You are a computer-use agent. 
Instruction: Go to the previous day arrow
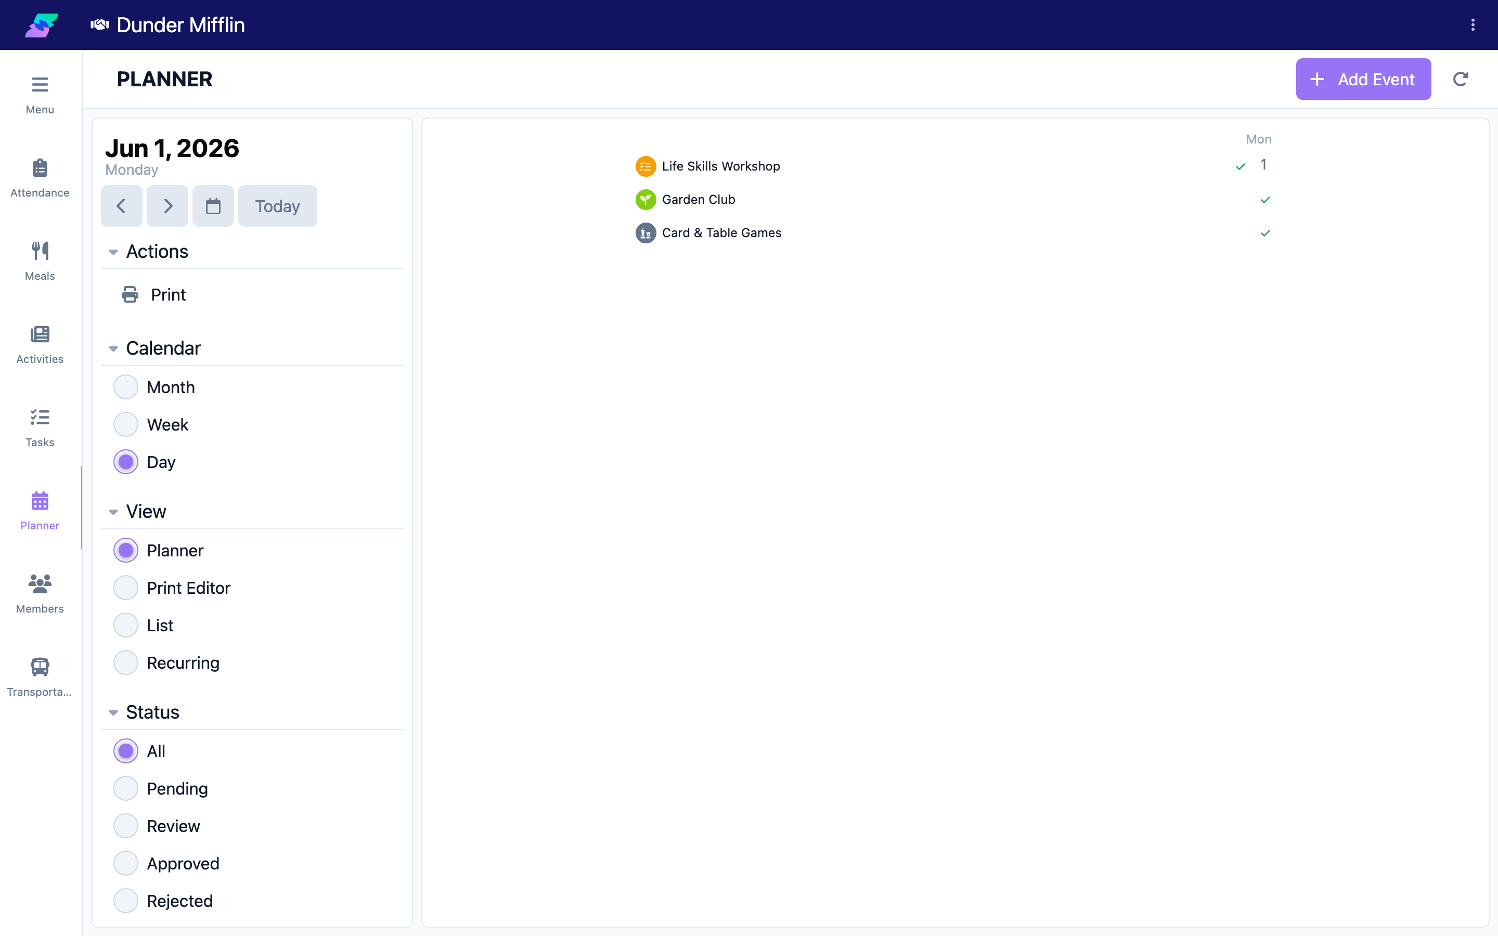(x=121, y=206)
